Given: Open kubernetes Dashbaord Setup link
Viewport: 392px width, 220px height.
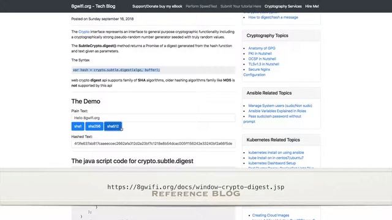Looking at the screenshot, I should point(272,163).
